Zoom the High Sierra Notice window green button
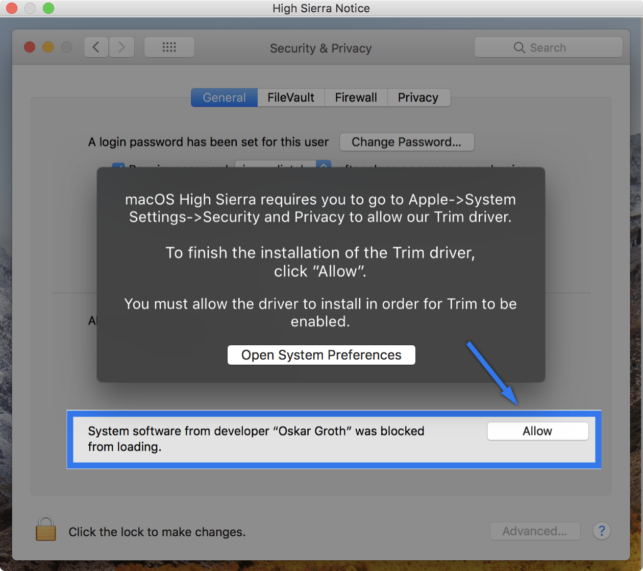This screenshot has width=643, height=571. point(48,8)
